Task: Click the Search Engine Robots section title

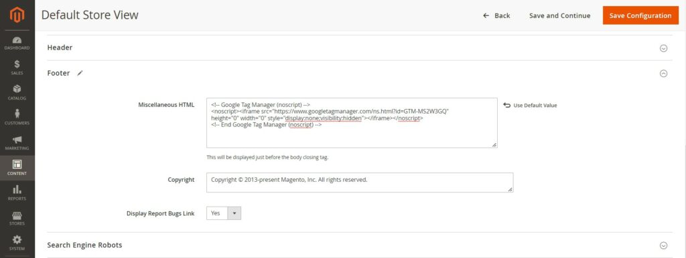Action: point(84,245)
